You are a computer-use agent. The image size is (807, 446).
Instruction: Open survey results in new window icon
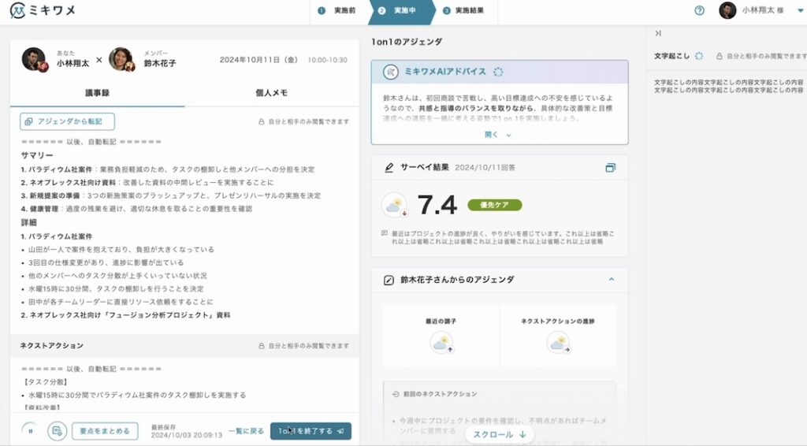coord(611,168)
